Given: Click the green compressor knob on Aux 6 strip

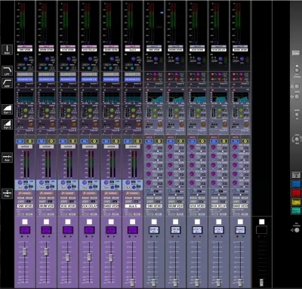Looking at the screenshot, I should [x=133, y=111].
